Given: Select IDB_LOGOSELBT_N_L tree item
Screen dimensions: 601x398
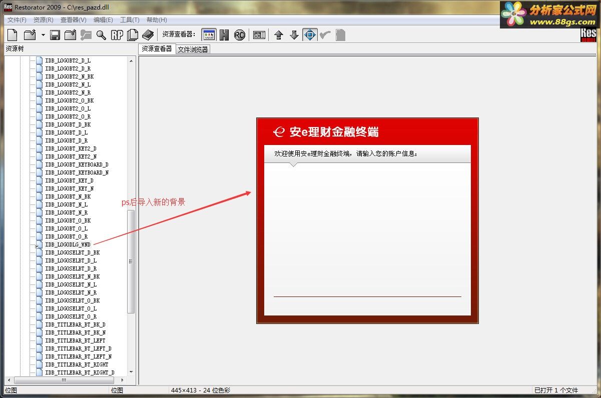Looking at the screenshot, I should (71, 284).
